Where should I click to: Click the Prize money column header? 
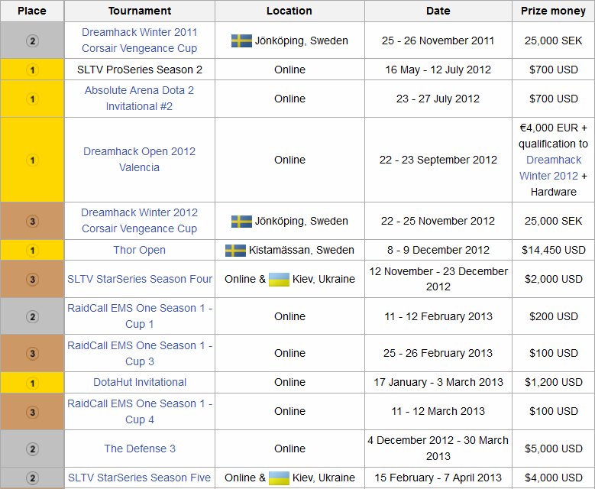553,11
